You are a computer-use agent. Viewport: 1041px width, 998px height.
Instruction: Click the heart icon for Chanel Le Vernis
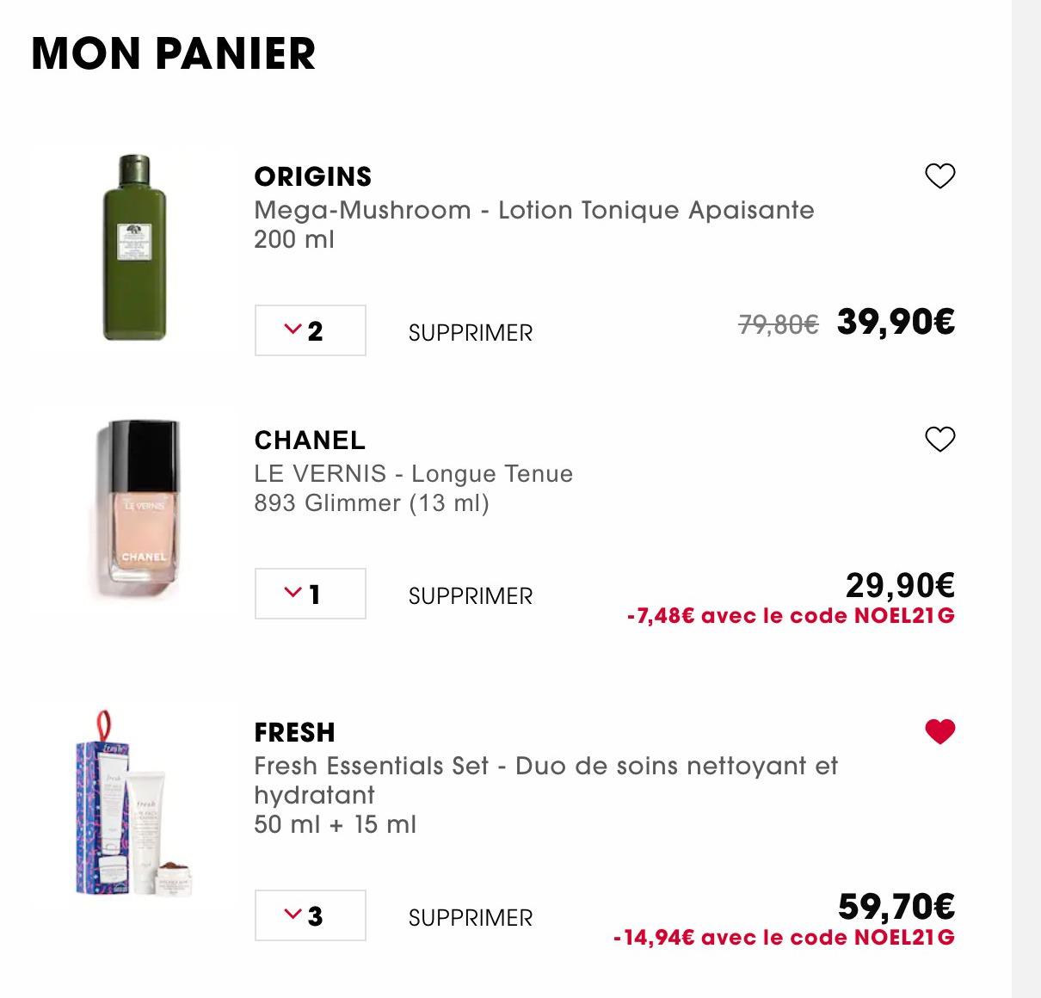939,440
